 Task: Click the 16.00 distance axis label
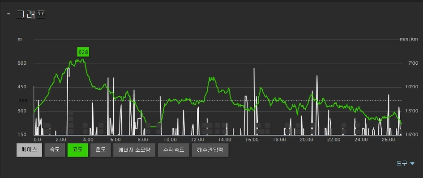click(252, 140)
